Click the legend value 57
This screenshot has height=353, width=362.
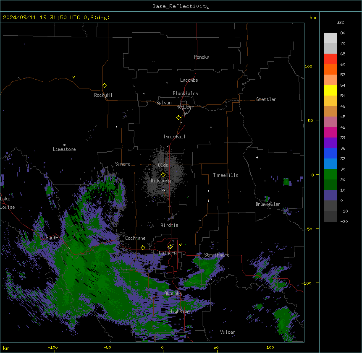tap(343, 75)
